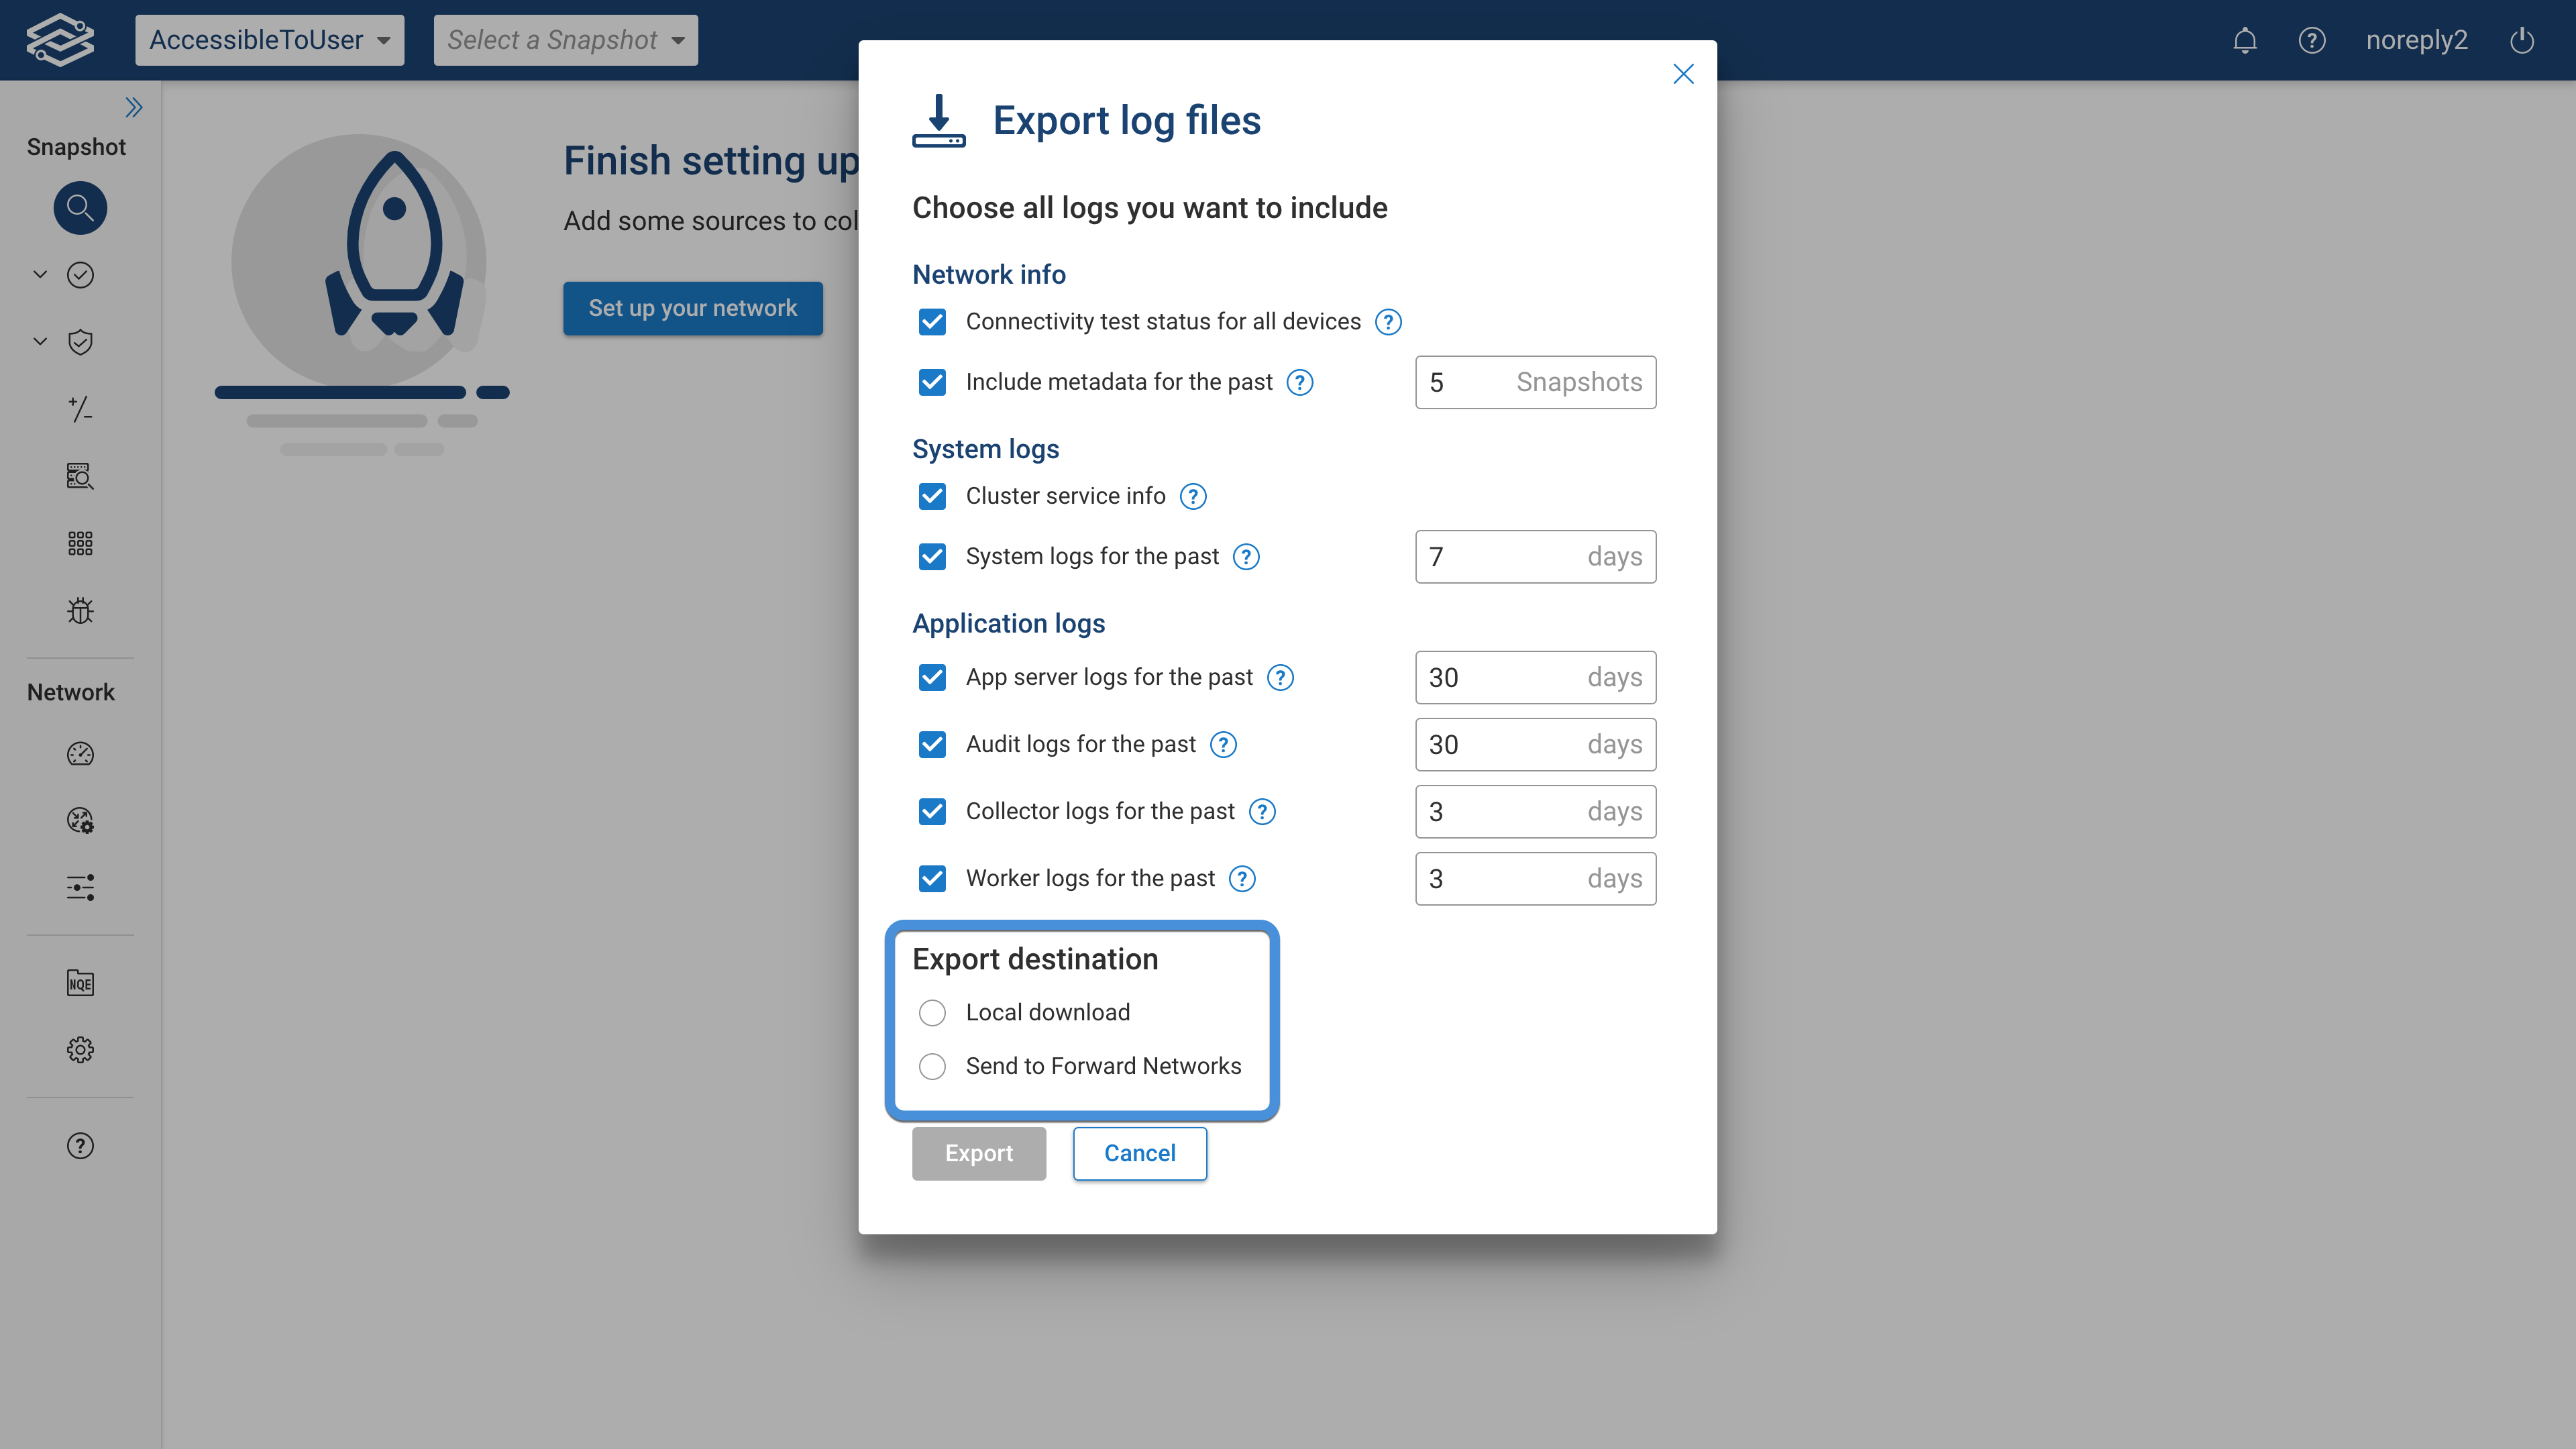Screen dimensions: 2576x1449
Task: Collapse the checkmark section in the sidebar
Action: 40,275
